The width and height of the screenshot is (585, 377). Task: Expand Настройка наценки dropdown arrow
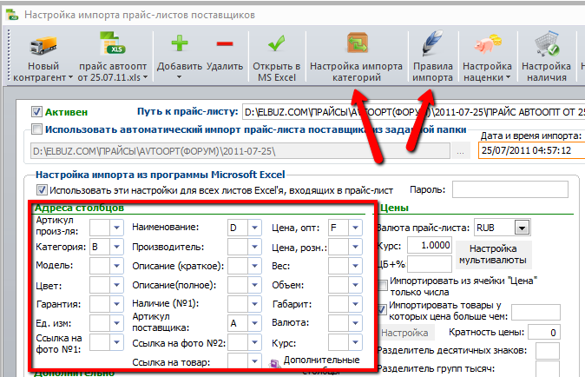(x=508, y=77)
